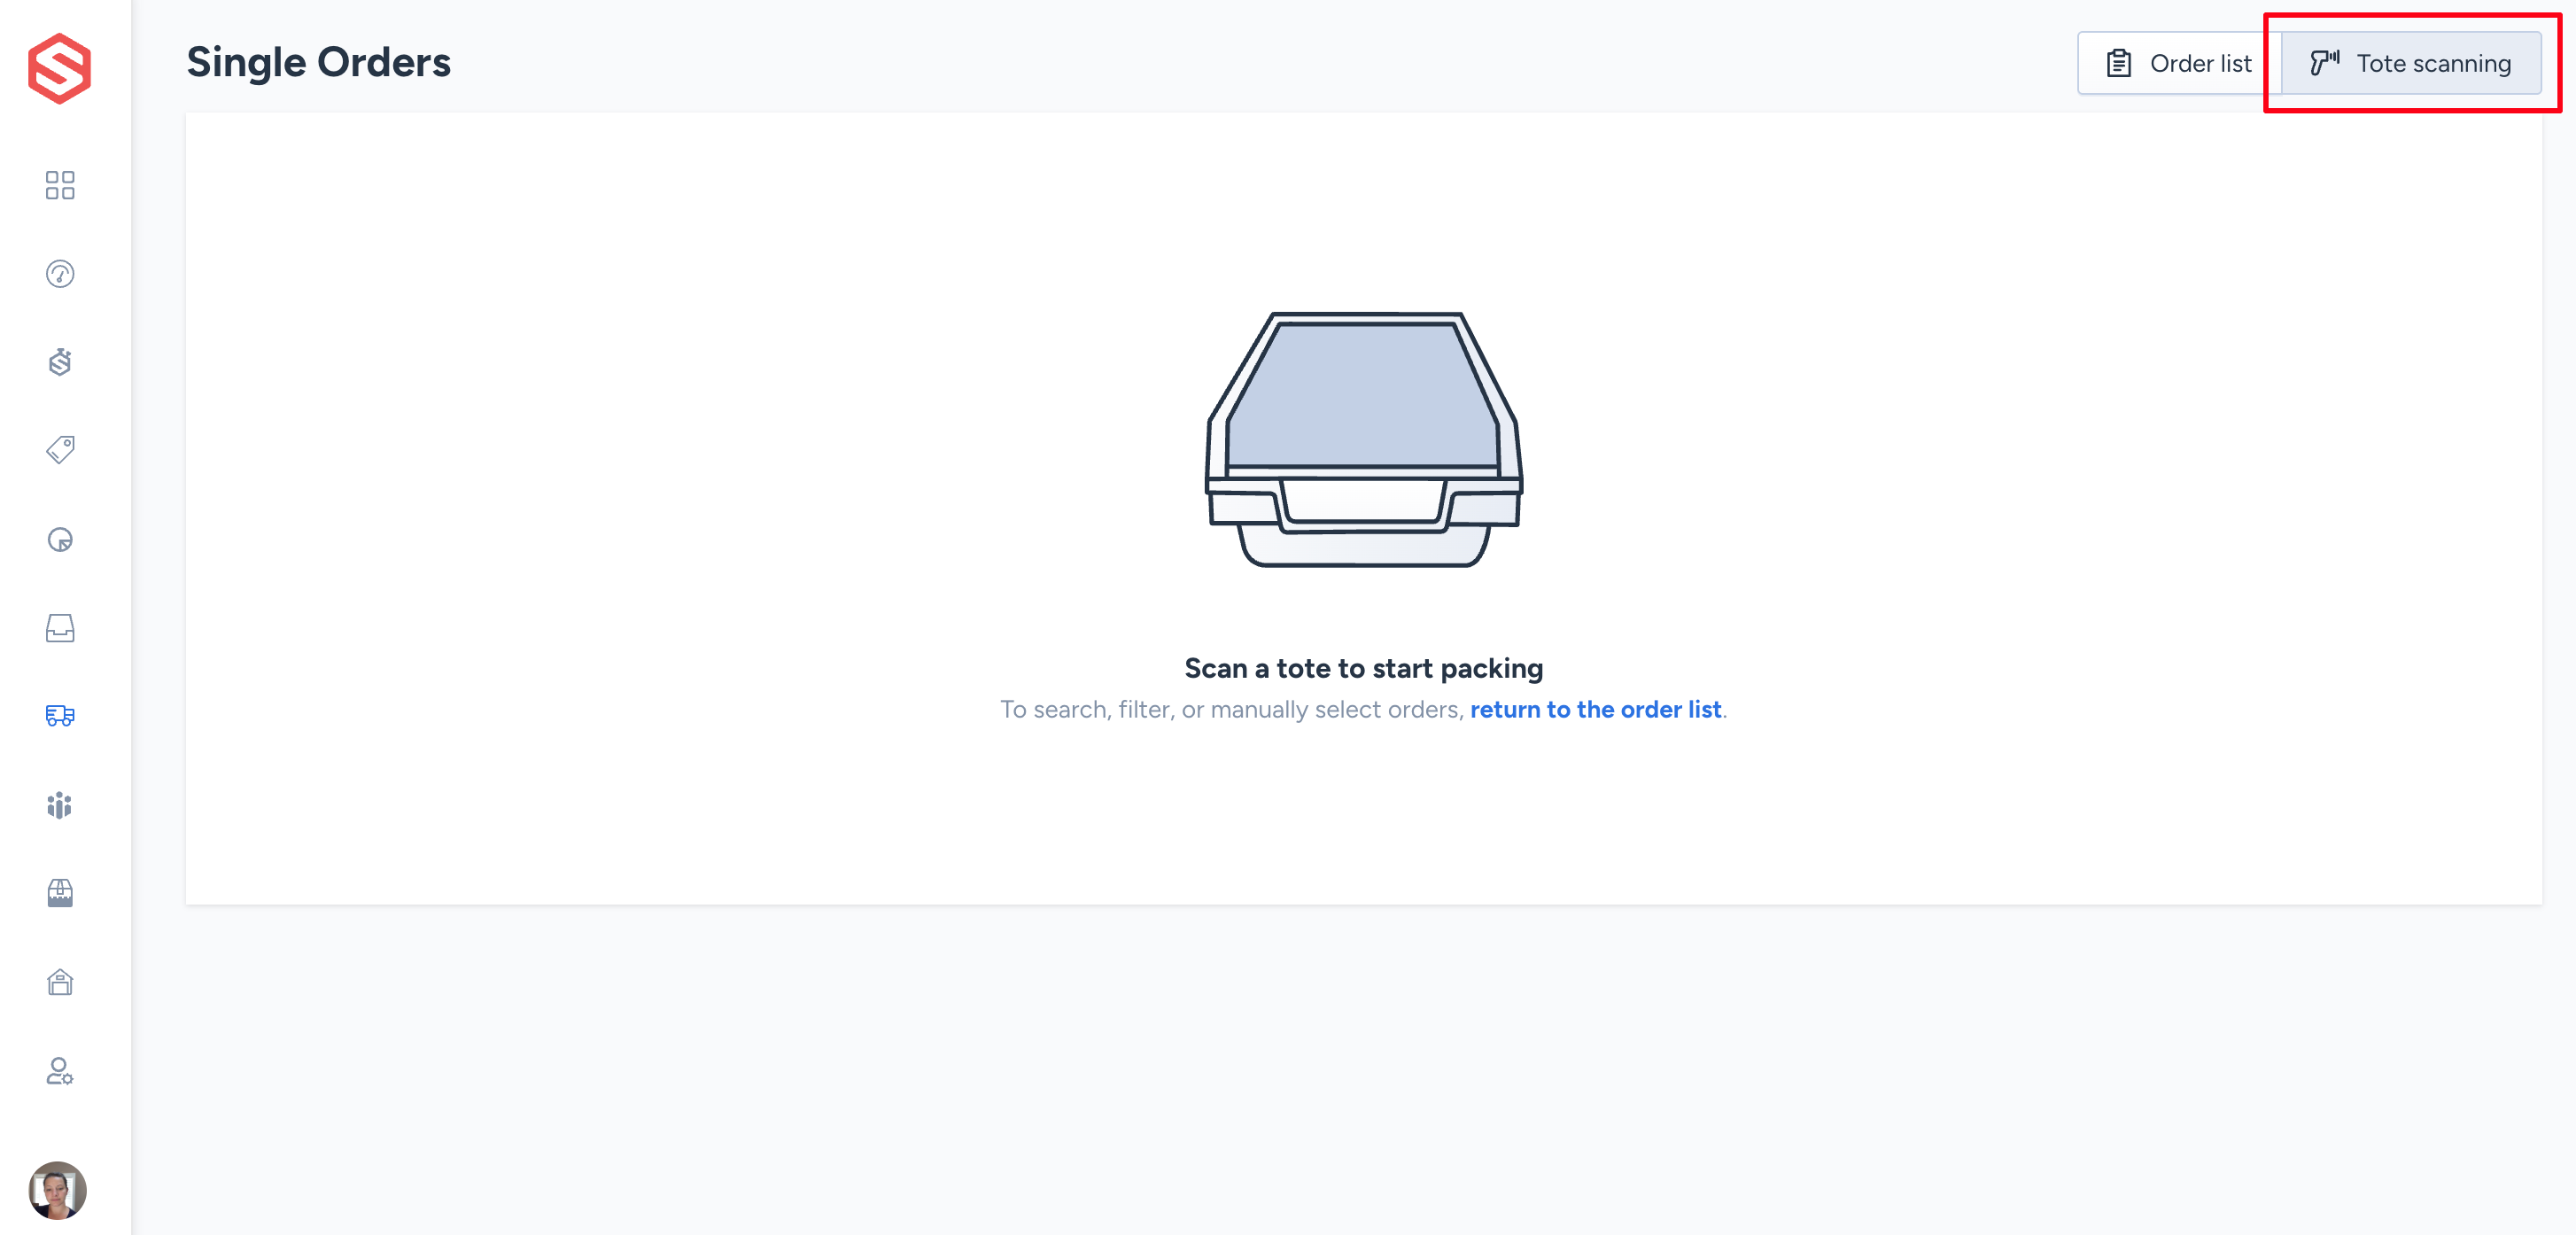Image resolution: width=2576 pixels, height=1235 pixels.
Task: Open the team people sidebar icon
Action: pyautogui.click(x=60, y=805)
